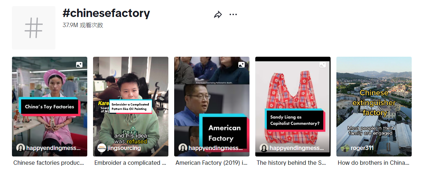Click the jingsourcing username
The height and width of the screenshot is (172, 428).
(x=124, y=148)
